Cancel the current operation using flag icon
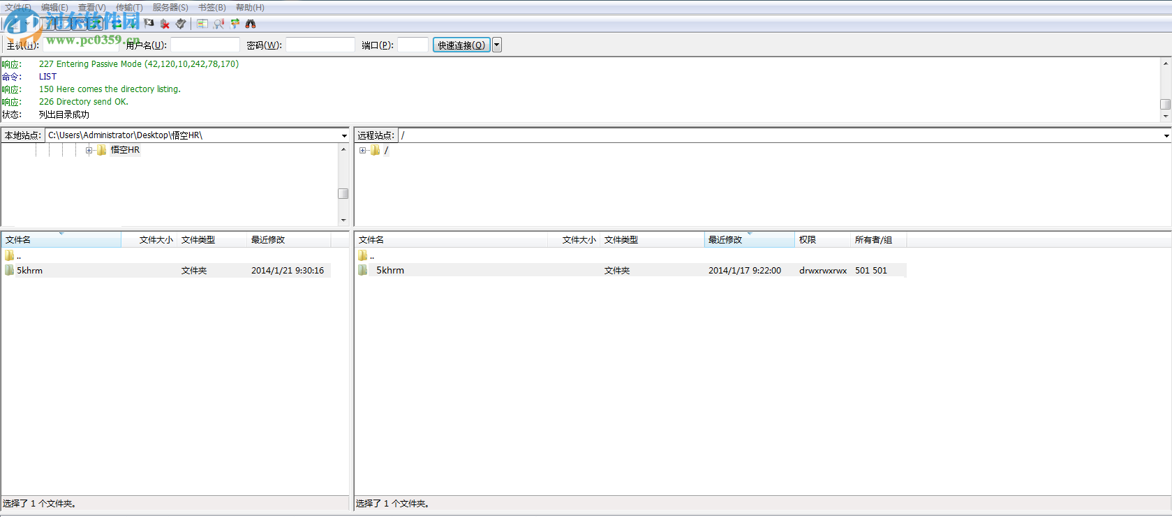The width and height of the screenshot is (1172, 517). [x=149, y=24]
